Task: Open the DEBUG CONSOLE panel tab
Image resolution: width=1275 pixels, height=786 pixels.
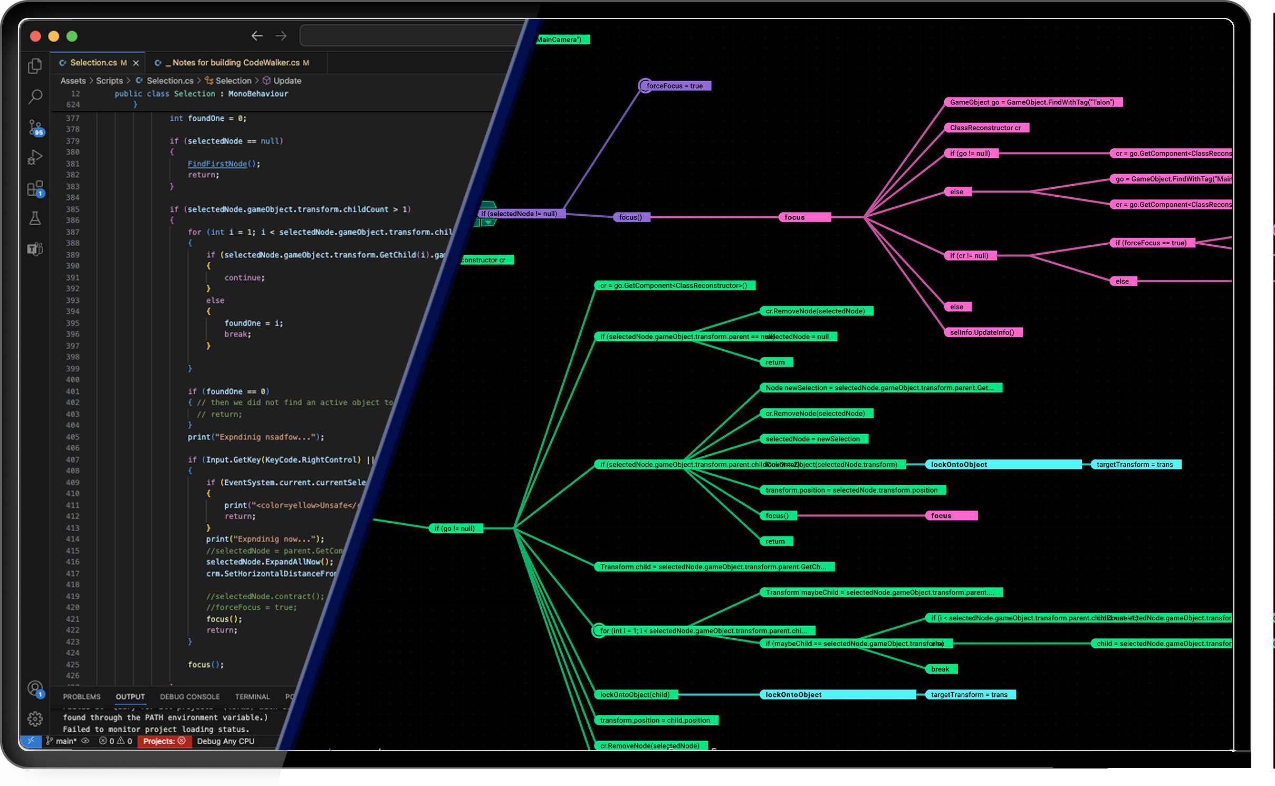Action: (190, 696)
